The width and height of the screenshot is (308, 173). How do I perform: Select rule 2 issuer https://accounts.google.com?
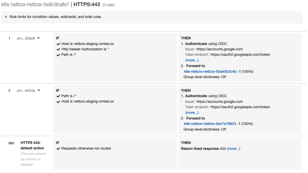click(x=219, y=102)
